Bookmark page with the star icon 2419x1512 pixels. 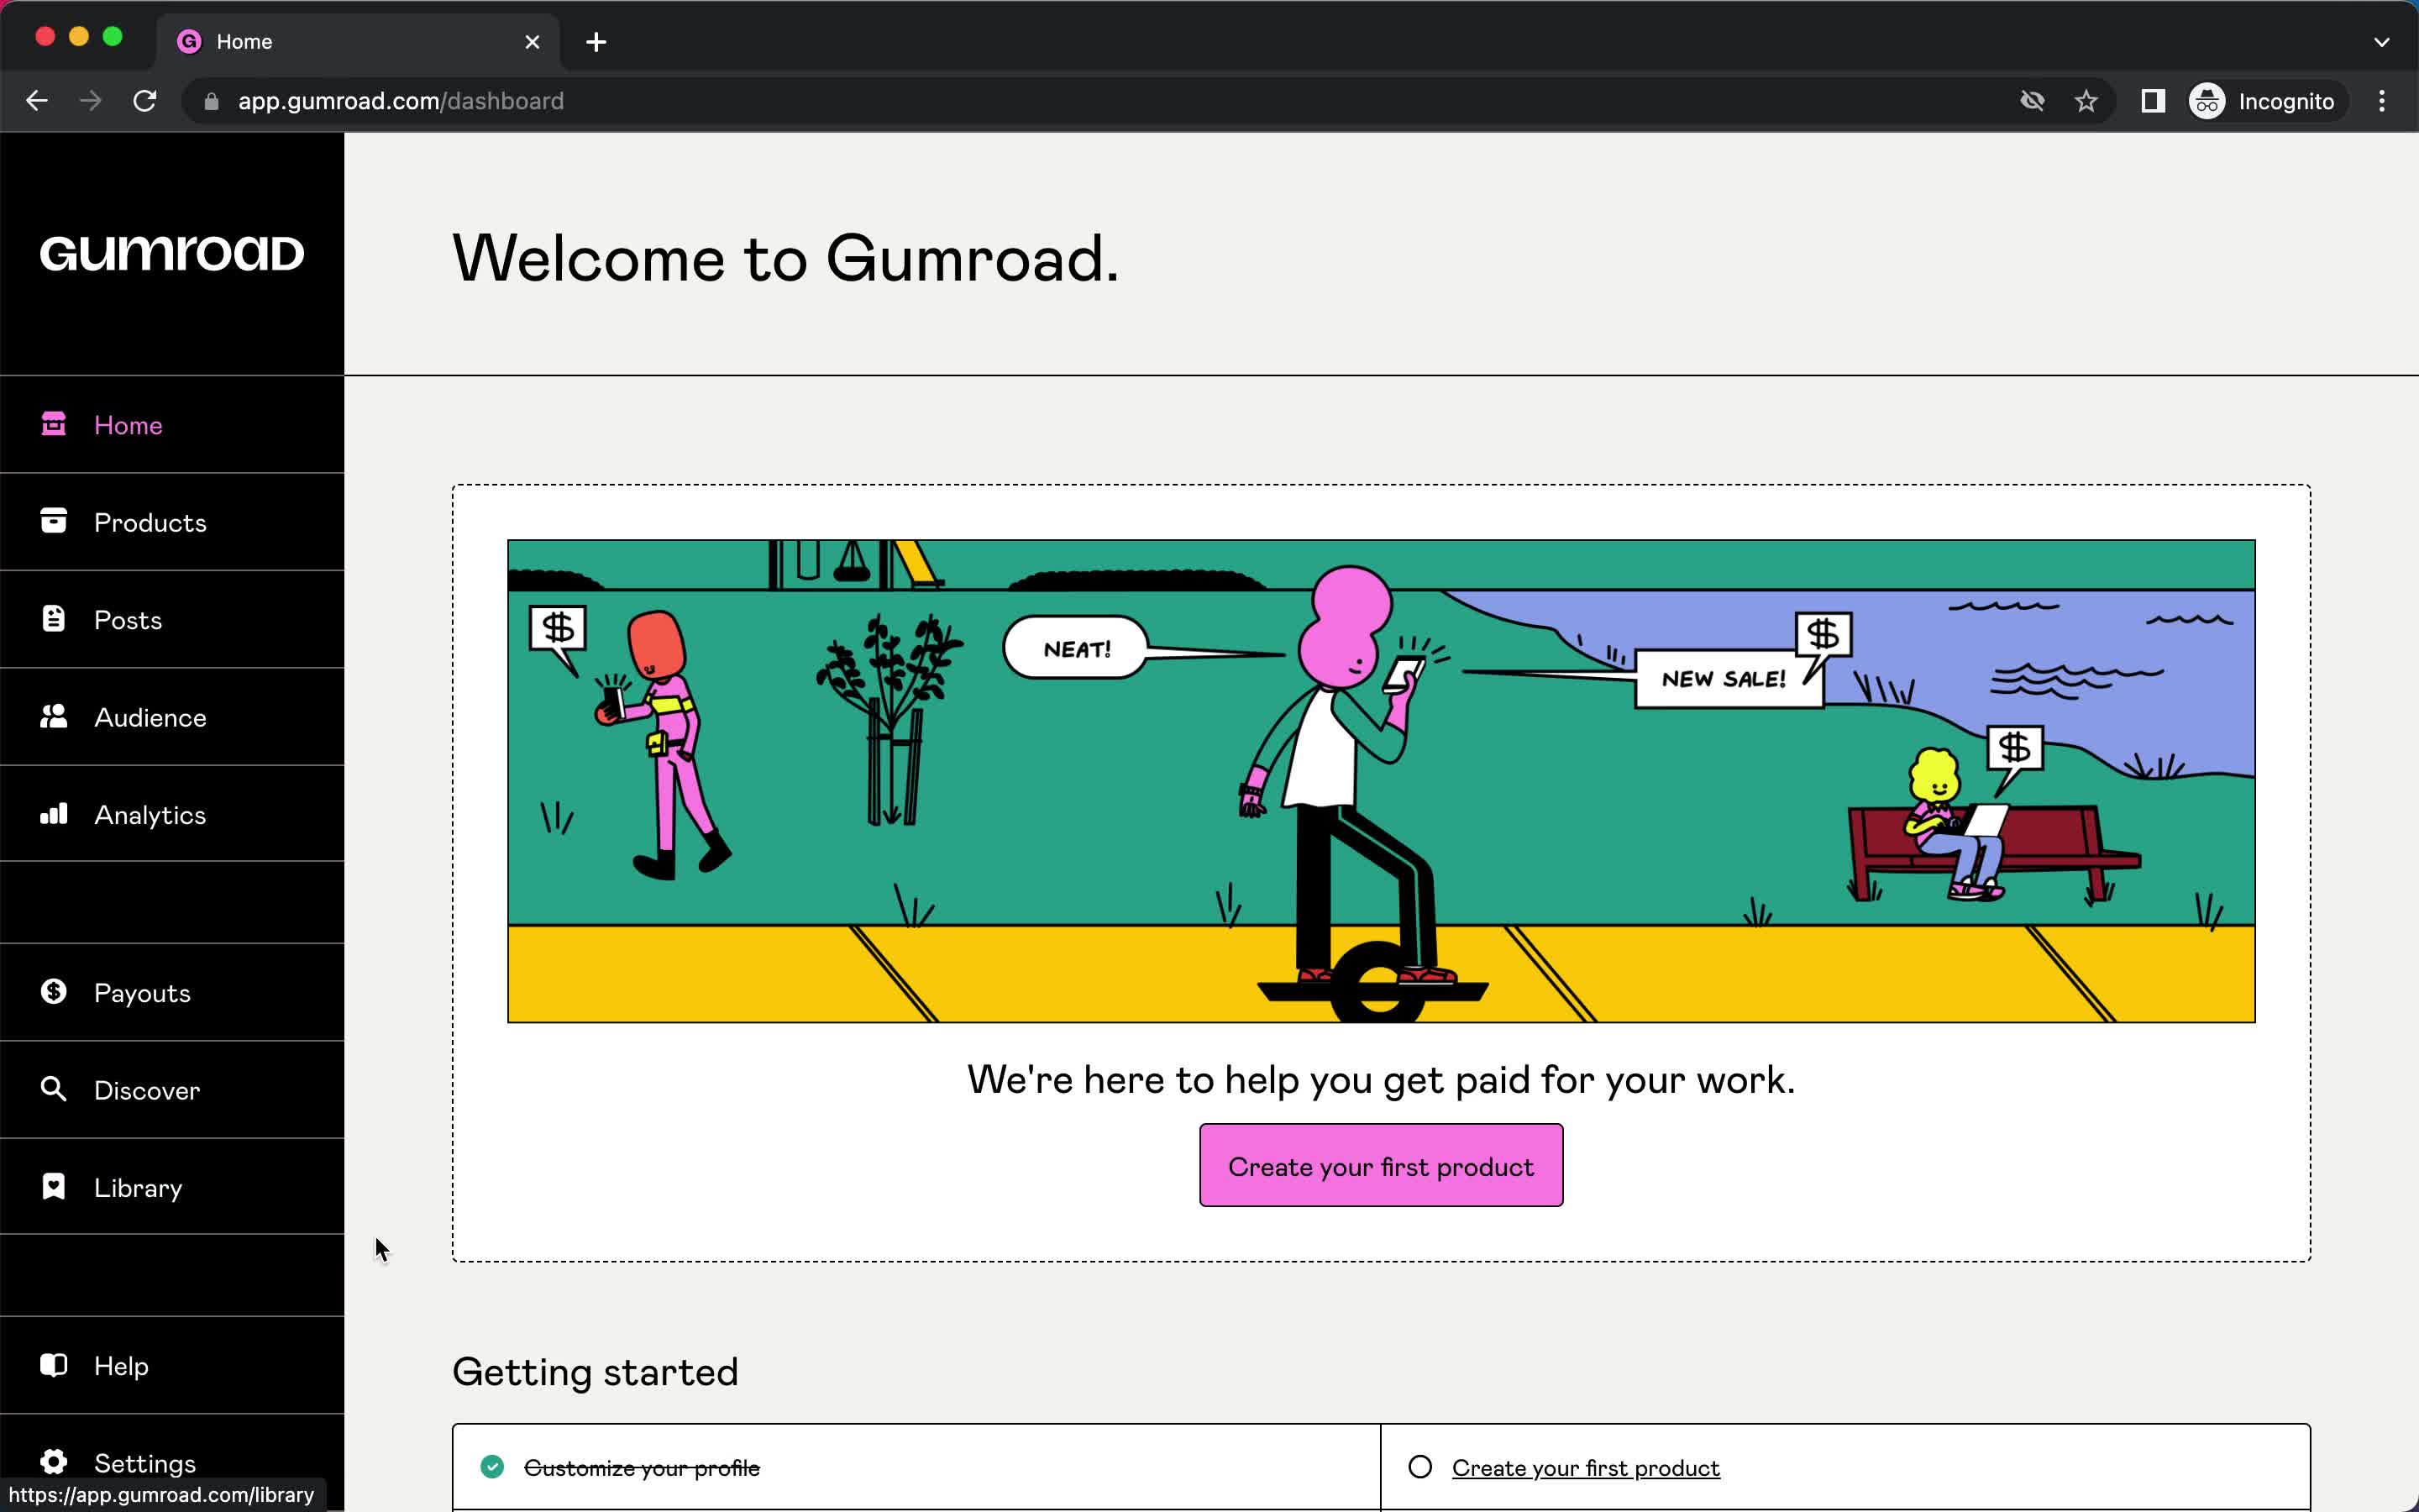coord(2086,101)
